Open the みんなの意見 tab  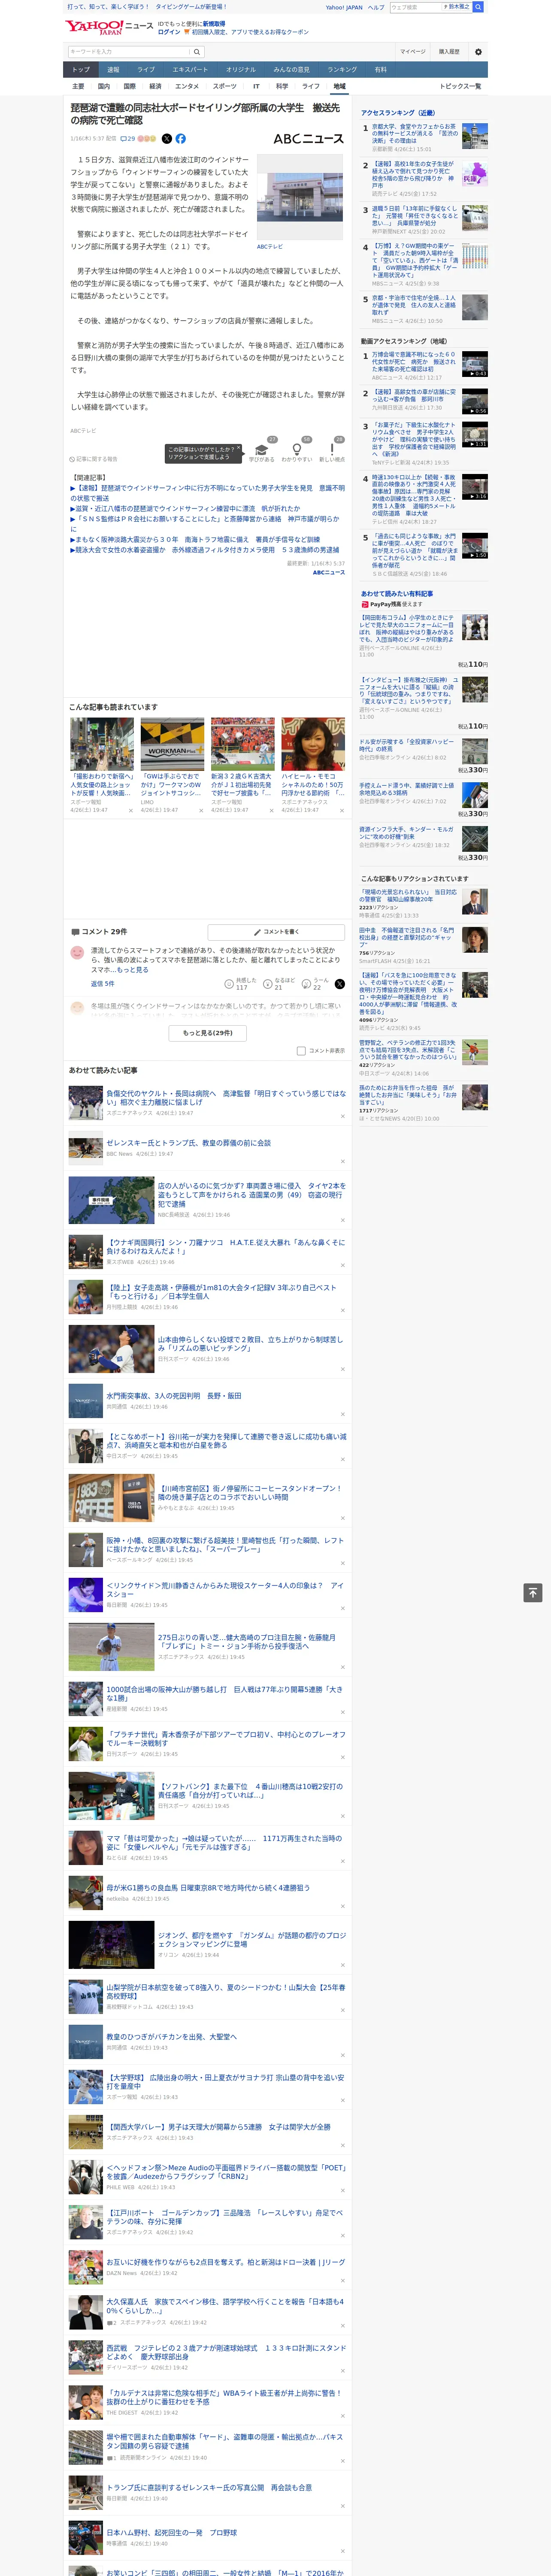tap(292, 70)
